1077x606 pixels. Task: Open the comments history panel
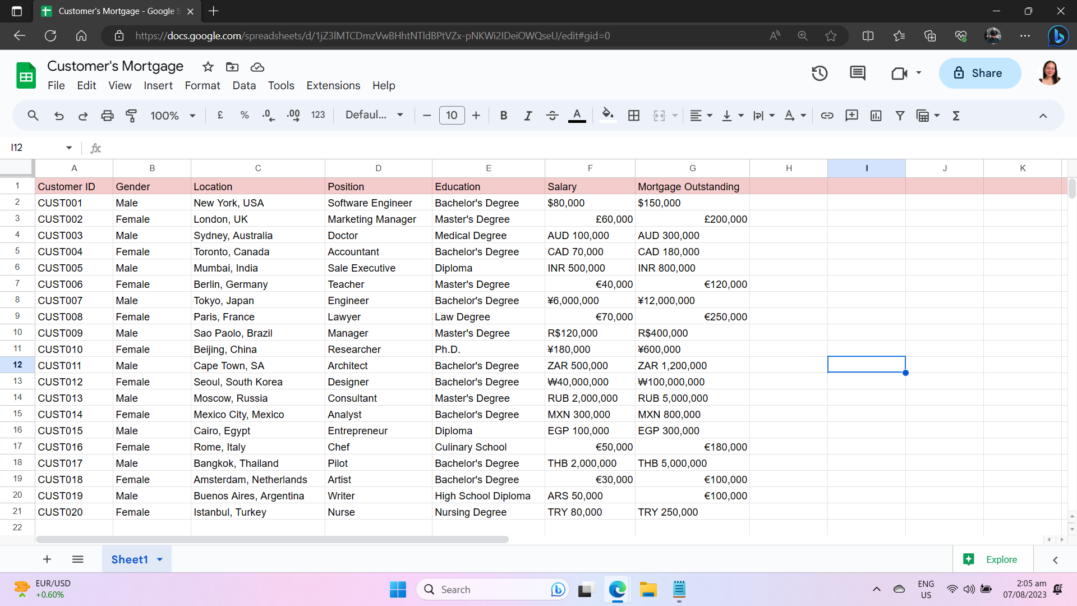click(x=858, y=73)
